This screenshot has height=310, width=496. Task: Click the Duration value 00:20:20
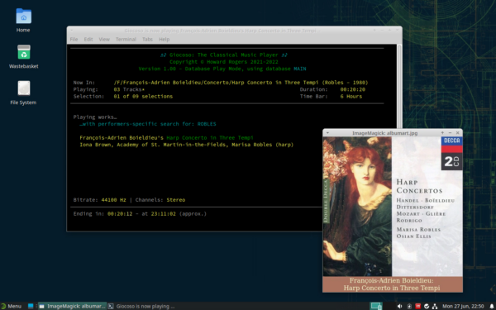click(353, 89)
